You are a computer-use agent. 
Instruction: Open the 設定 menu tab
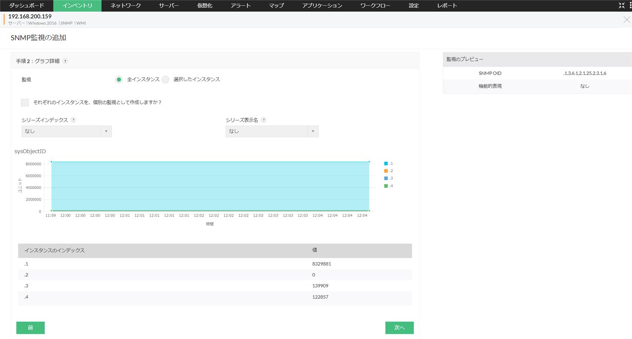point(414,6)
